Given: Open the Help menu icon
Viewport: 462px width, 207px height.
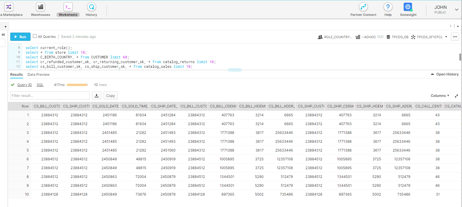Looking at the screenshot, I should [x=388, y=7].
